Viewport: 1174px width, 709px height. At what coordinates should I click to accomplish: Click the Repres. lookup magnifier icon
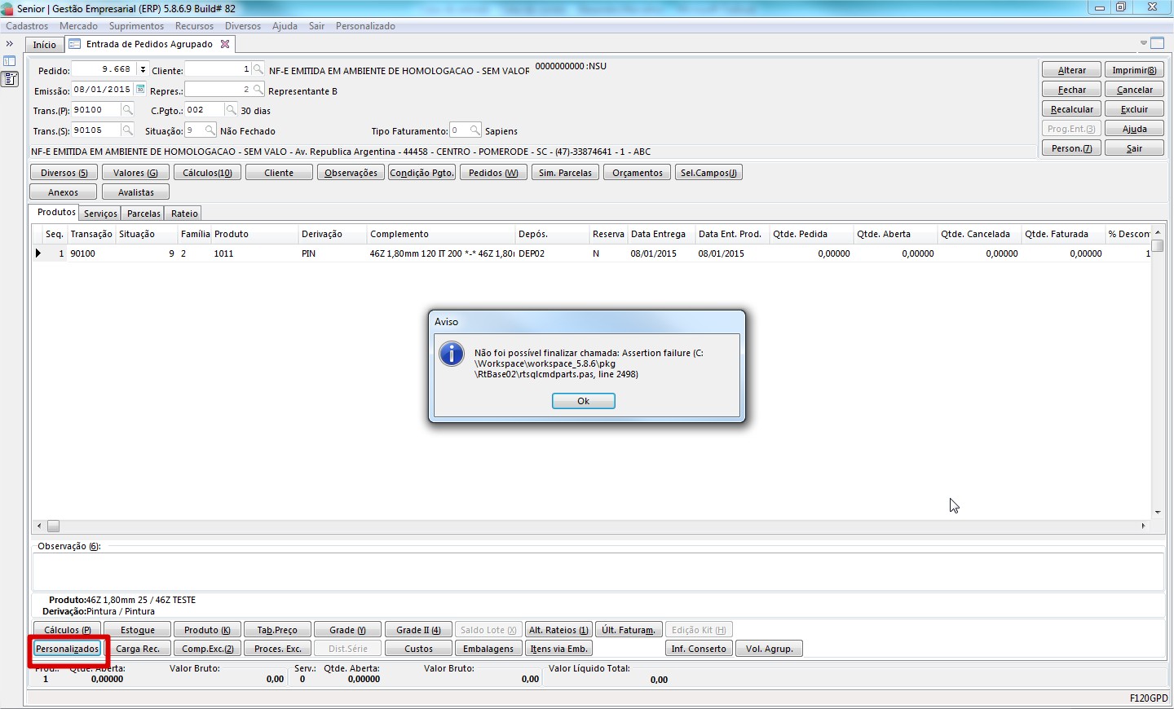click(x=258, y=90)
